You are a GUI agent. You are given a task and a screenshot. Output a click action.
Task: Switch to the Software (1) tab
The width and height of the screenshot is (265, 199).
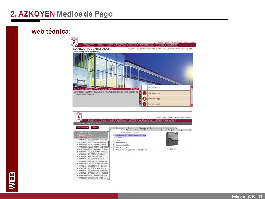tap(176, 130)
